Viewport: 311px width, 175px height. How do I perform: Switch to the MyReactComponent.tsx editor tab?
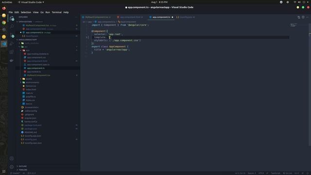pos(97,17)
